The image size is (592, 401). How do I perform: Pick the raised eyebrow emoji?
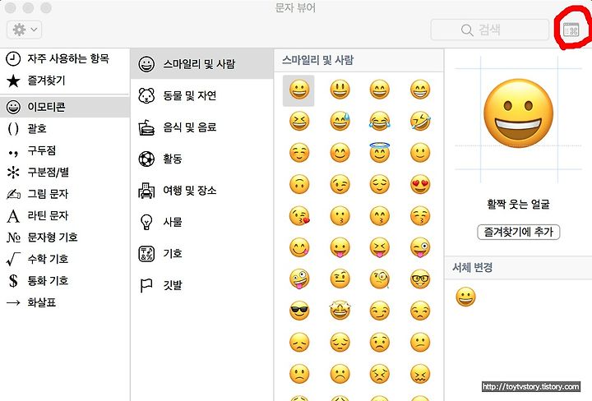pyautogui.click(x=340, y=279)
